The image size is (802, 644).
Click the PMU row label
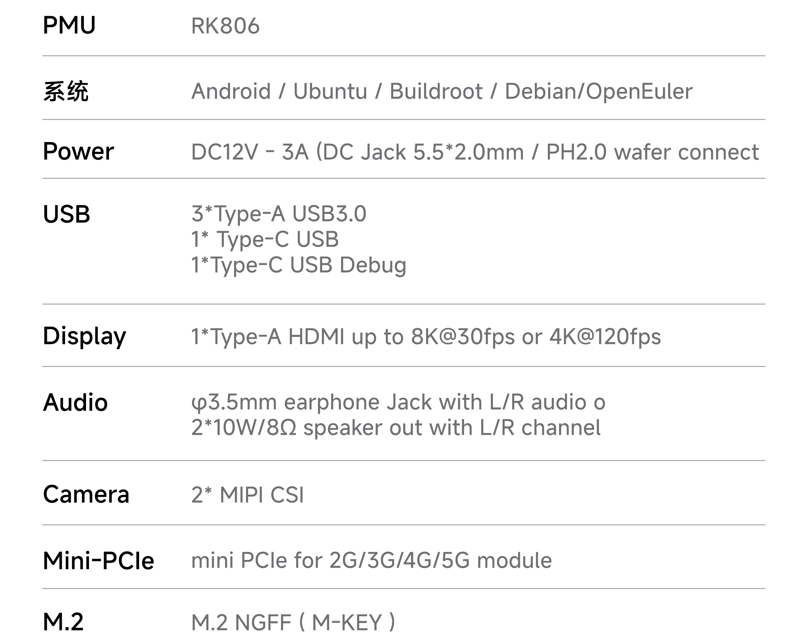click(x=69, y=25)
